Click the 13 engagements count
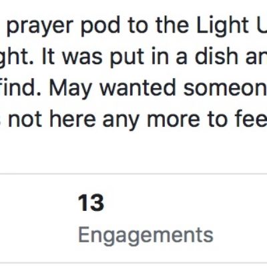Screen dimensions: 267x267 91,203
